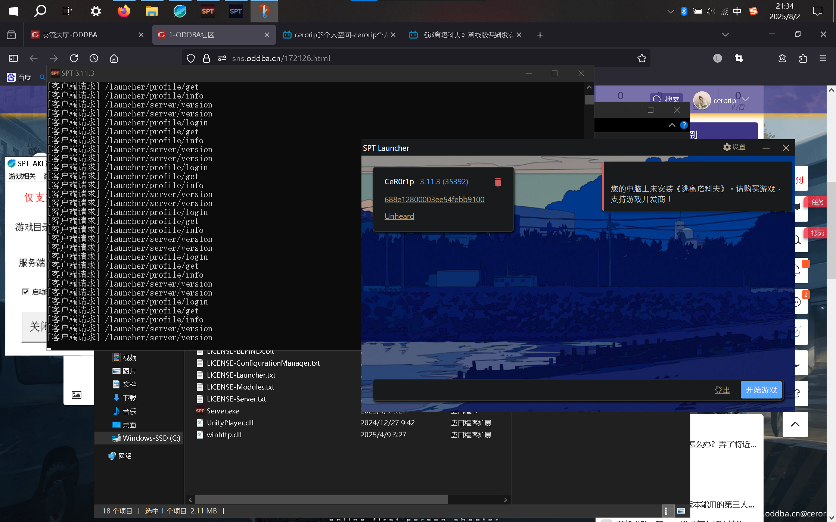Open profile ID 688e12800003ee54febb9100 link
The image size is (836, 522).
[434, 199]
